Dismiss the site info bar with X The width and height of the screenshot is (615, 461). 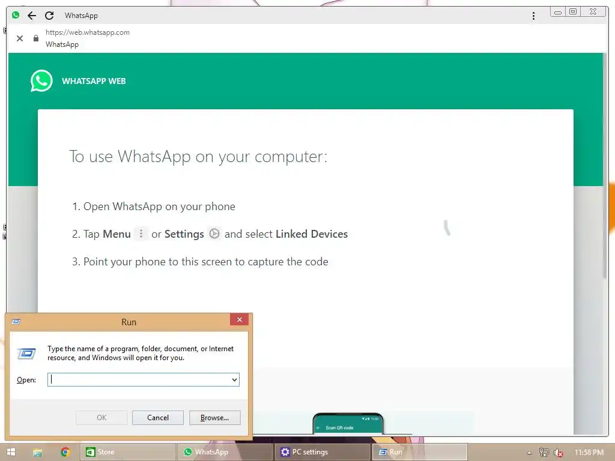click(x=20, y=38)
